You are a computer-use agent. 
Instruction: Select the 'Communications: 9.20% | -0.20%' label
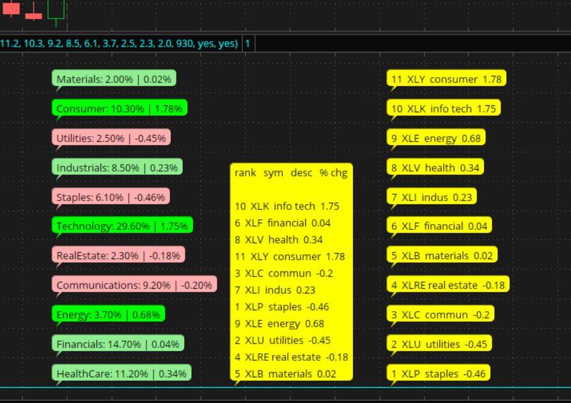(x=134, y=284)
